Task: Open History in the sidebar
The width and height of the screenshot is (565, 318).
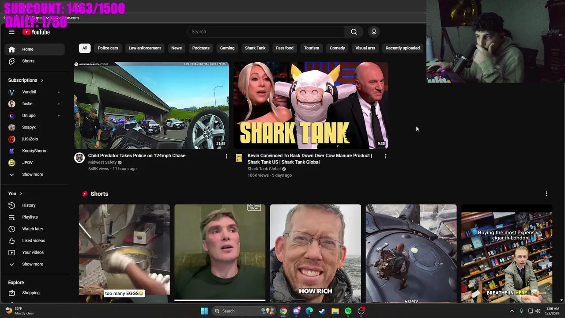Action: click(x=34, y=205)
